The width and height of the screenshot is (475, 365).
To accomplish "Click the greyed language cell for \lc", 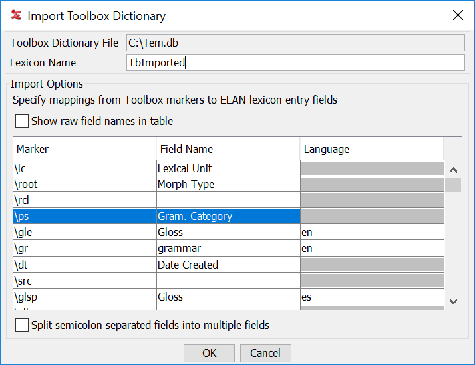I will (373, 168).
